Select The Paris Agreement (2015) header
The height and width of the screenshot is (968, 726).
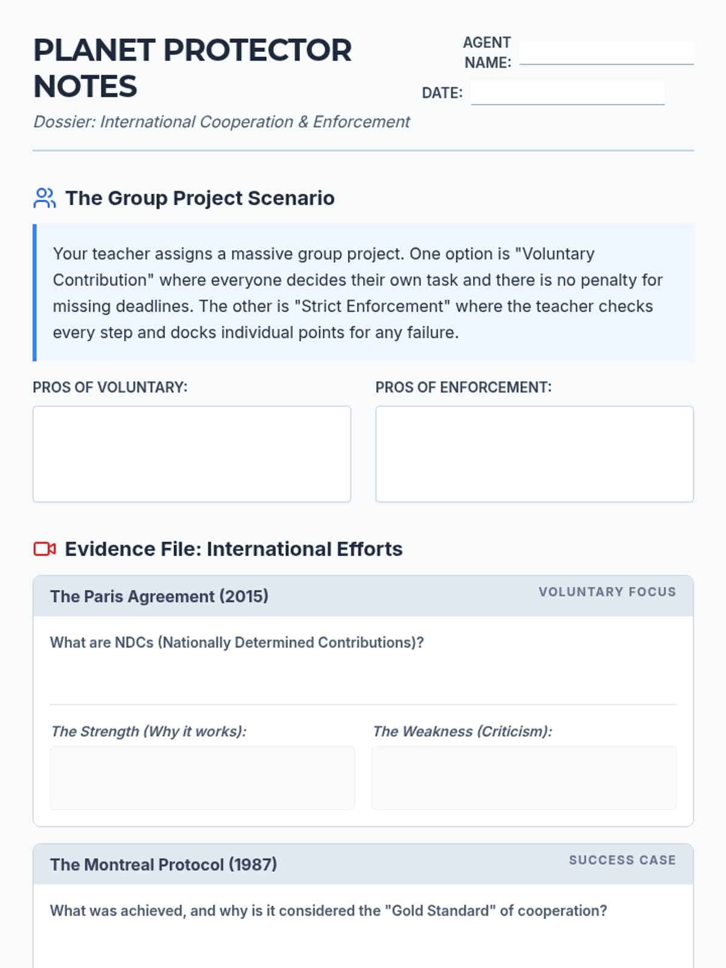point(159,597)
